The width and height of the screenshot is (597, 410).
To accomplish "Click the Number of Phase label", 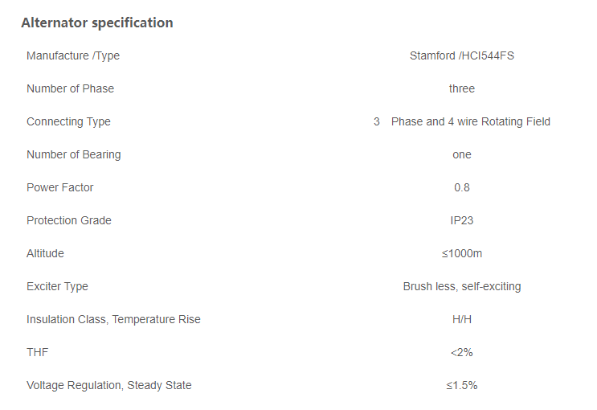I will [x=70, y=88].
